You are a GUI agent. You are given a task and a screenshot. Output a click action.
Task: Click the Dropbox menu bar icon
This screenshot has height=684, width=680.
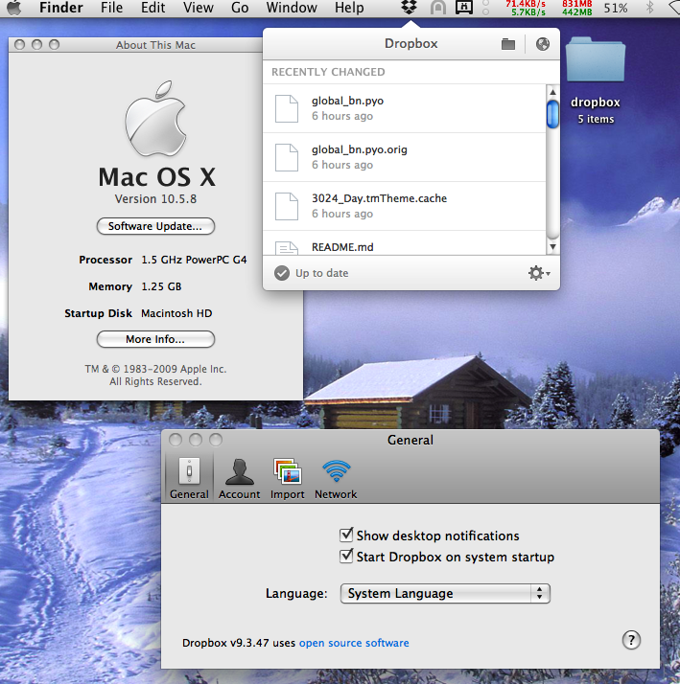[409, 7]
